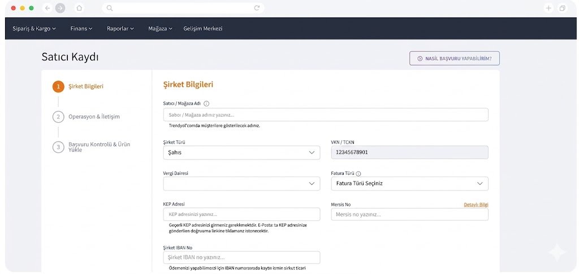Expand the Şirket Türü dropdown

point(241,152)
